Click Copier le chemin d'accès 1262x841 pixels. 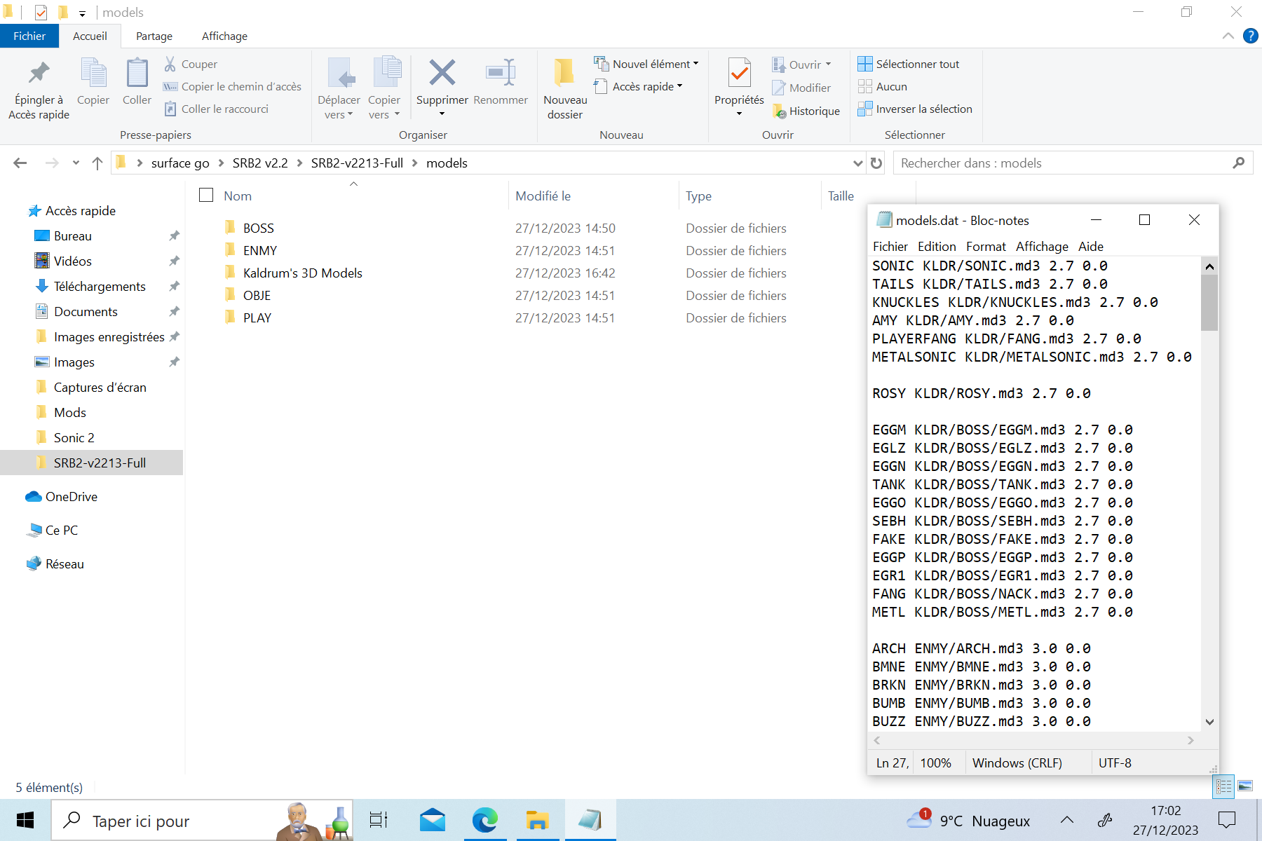pos(233,86)
